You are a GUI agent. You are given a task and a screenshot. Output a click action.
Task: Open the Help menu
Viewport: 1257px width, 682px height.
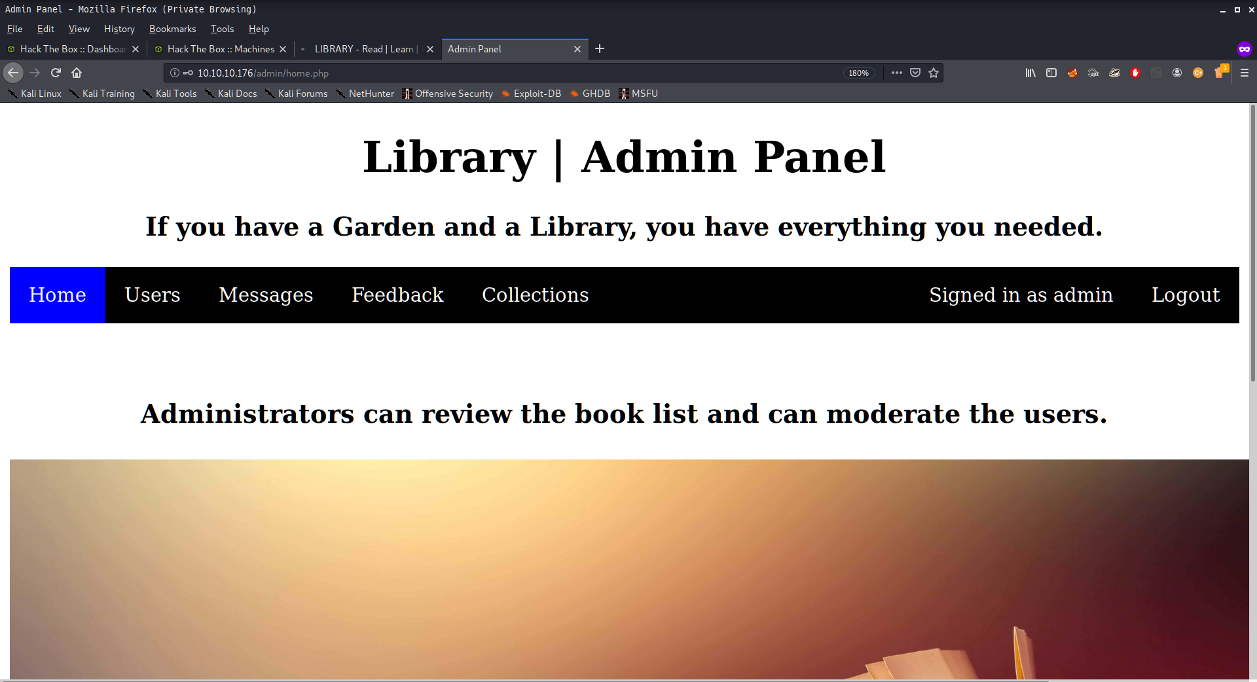click(259, 29)
